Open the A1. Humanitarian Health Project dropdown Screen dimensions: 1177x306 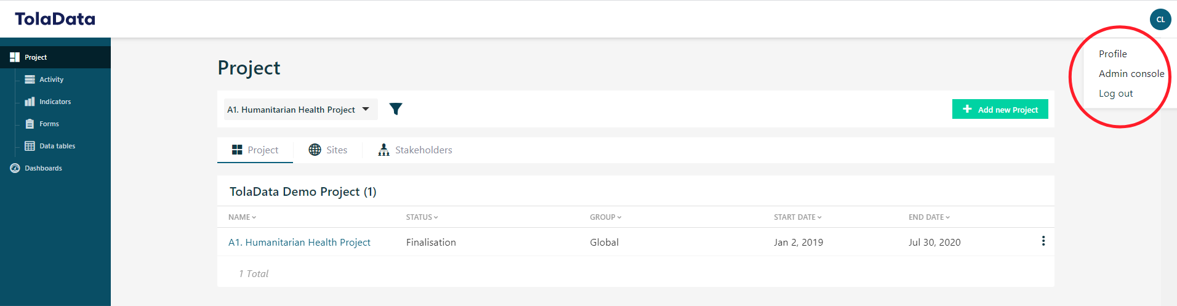point(300,110)
